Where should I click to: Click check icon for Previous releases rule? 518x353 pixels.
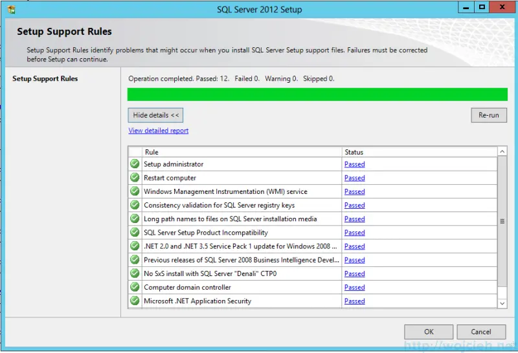click(x=135, y=260)
